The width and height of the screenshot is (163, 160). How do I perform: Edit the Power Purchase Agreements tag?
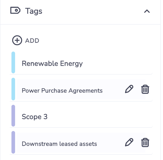click(x=129, y=89)
